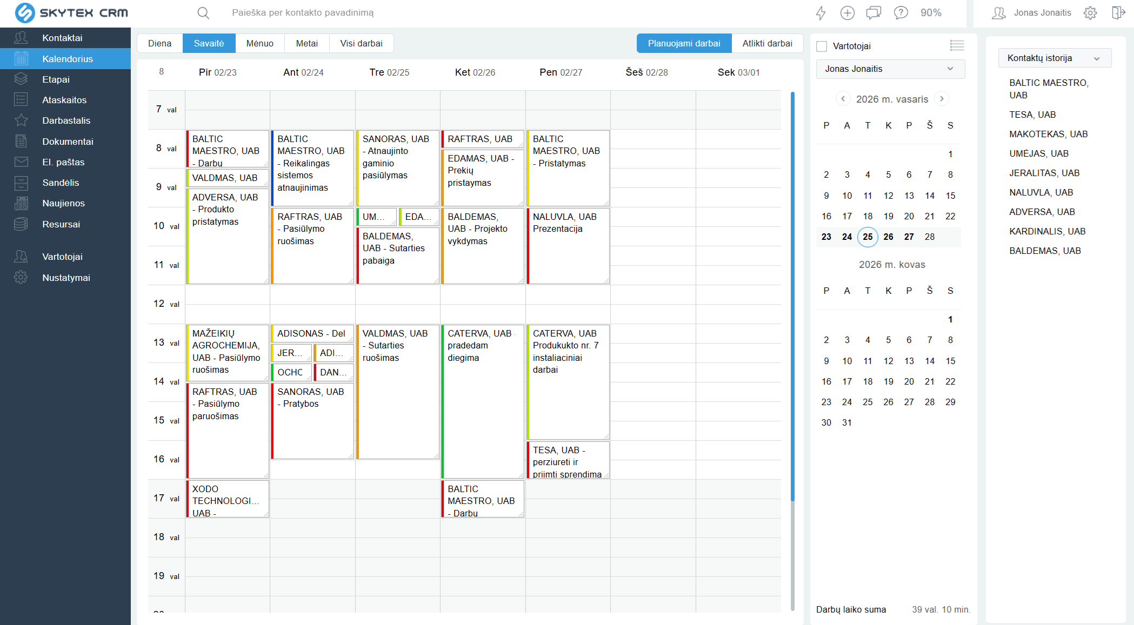Toggle the Vartotojai checkbox

point(822,46)
